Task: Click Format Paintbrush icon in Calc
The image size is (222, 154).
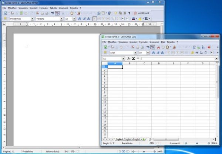Action: click(174, 47)
